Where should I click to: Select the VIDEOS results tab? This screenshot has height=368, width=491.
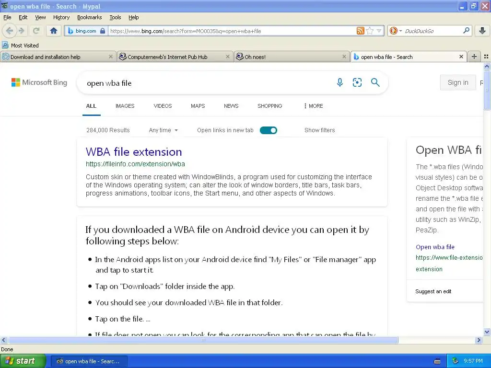click(x=163, y=106)
